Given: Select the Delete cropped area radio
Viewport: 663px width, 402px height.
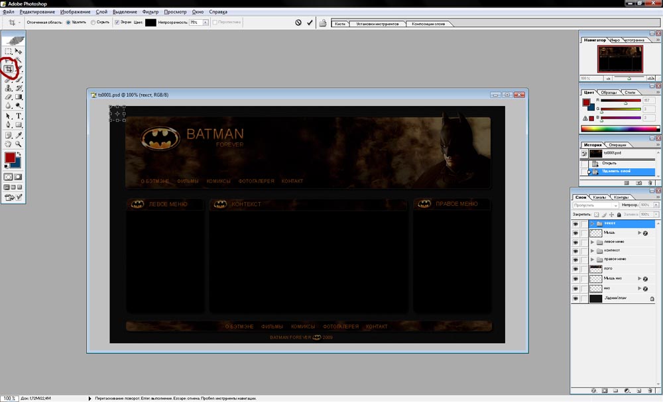Looking at the screenshot, I should [x=68, y=23].
